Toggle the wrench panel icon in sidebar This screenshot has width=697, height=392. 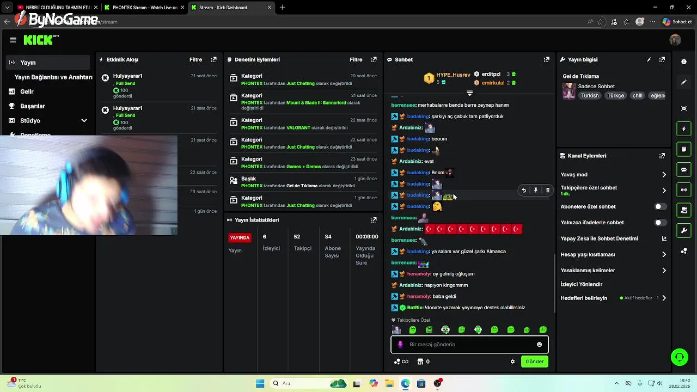(x=684, y=230)
